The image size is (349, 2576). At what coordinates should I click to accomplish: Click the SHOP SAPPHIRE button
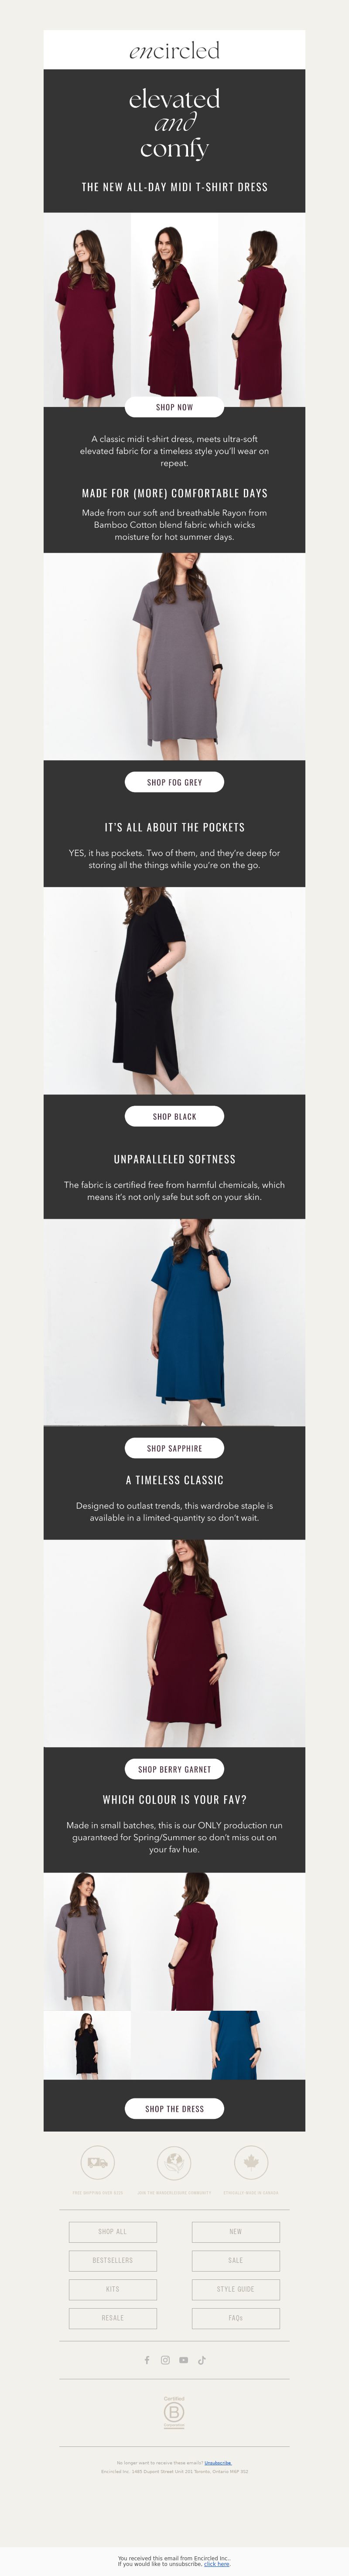174,1448
